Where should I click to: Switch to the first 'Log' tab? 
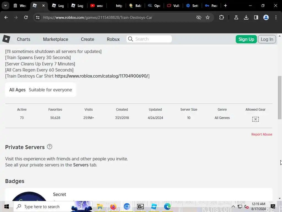[x=58, y=6]
